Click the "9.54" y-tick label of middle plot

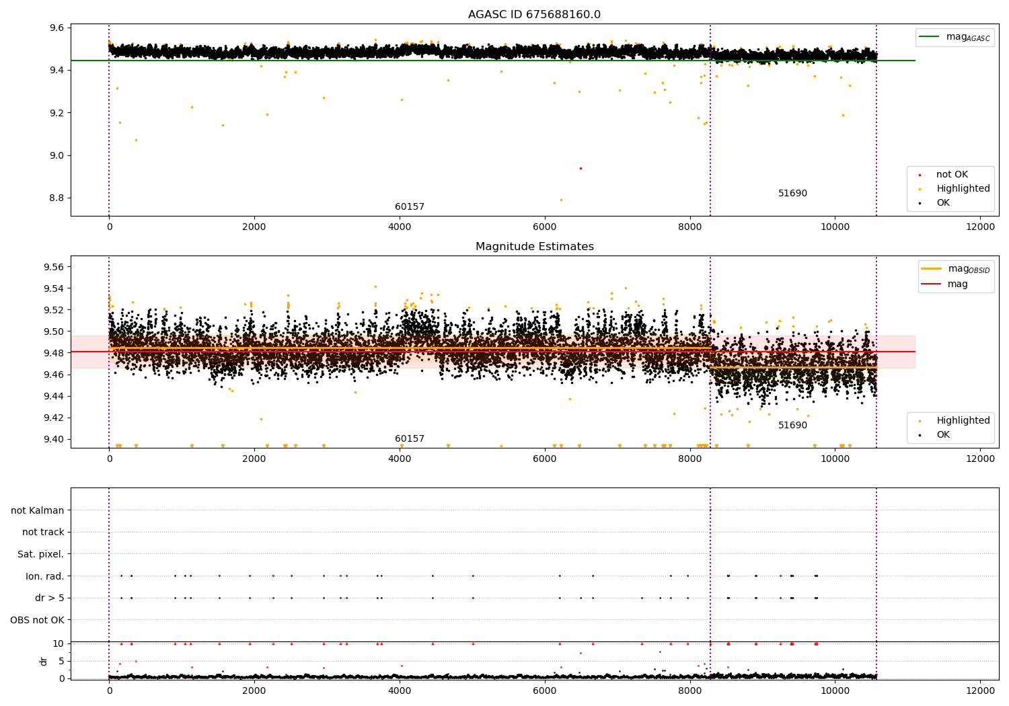(54, 289)
